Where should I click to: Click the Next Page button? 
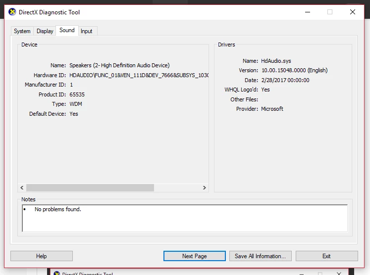pyautogui.click(x=195, y=256)
